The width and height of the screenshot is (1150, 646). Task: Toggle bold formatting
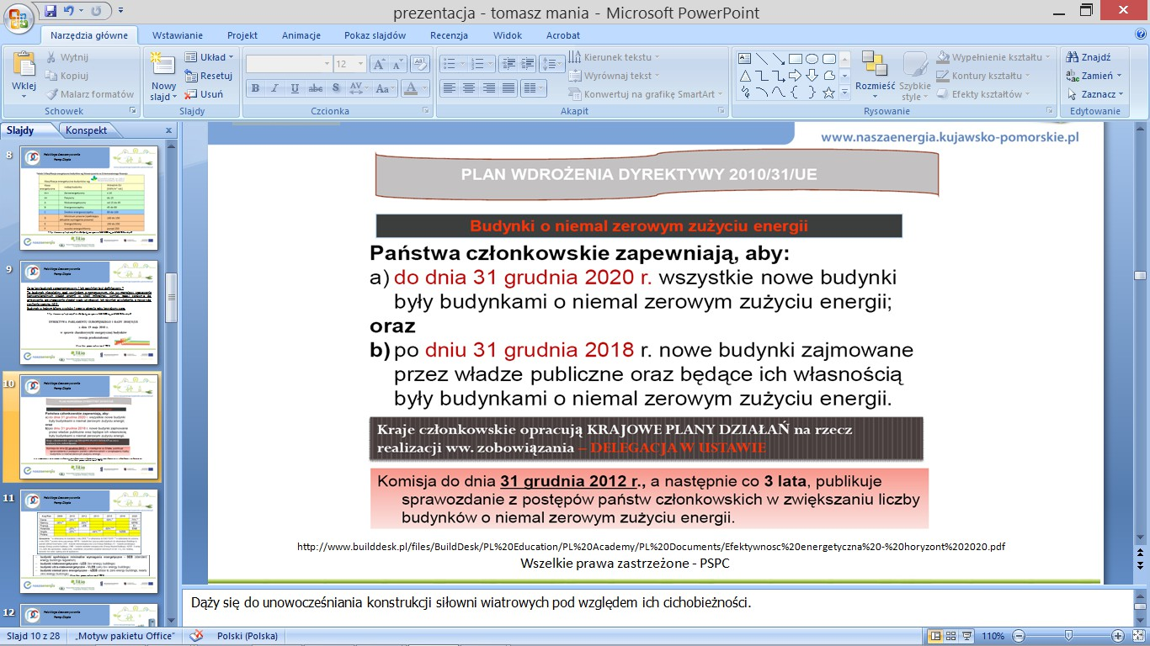(x=255, y=88)
